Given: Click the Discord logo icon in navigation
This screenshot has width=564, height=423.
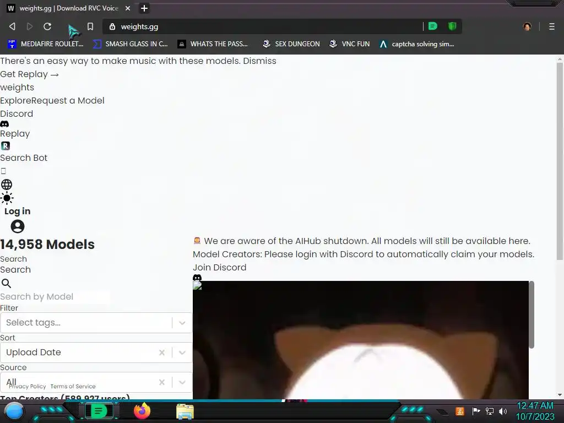Looking at the screenshot, I should [x=4, y=124].
